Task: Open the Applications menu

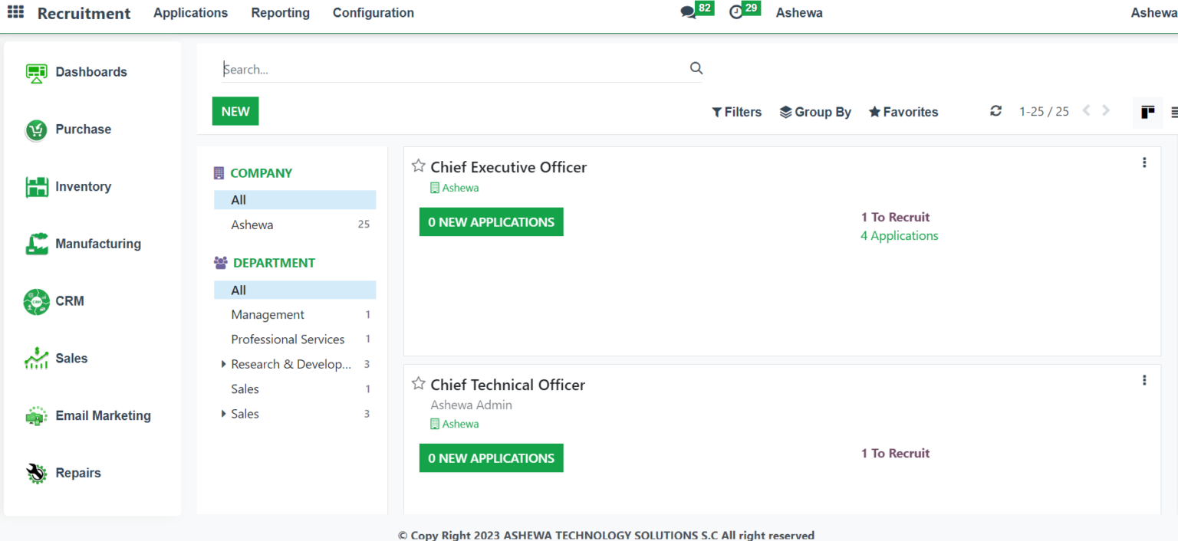Action: 191,13
